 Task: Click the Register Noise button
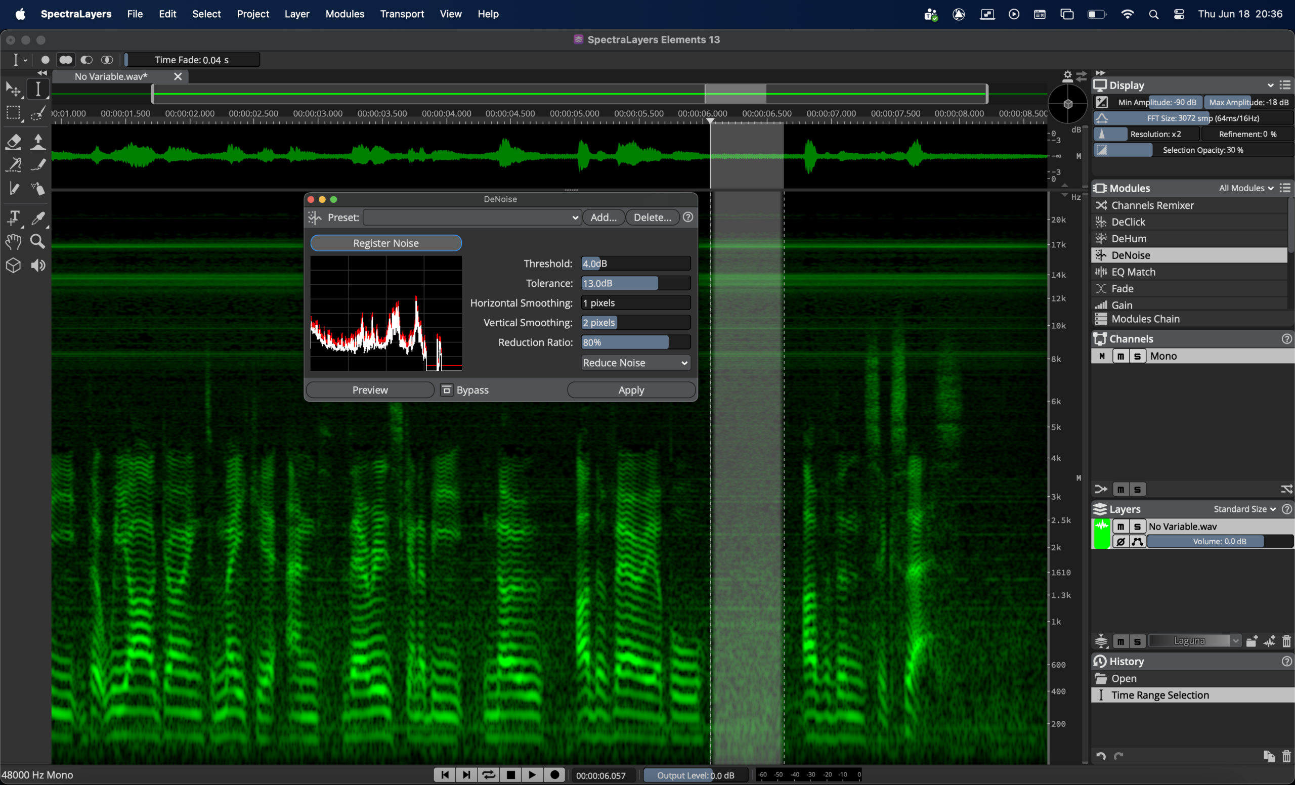(x=386, y=243)
